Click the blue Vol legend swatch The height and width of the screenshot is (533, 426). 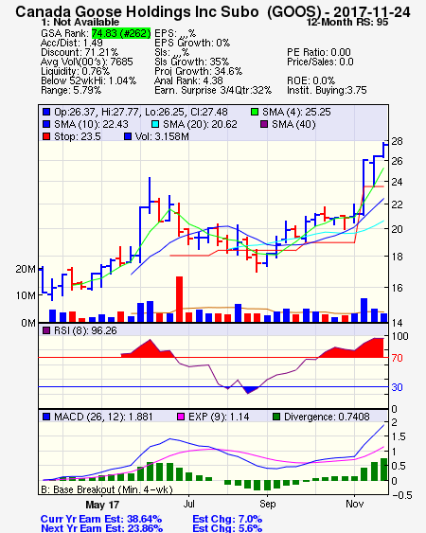128,136
